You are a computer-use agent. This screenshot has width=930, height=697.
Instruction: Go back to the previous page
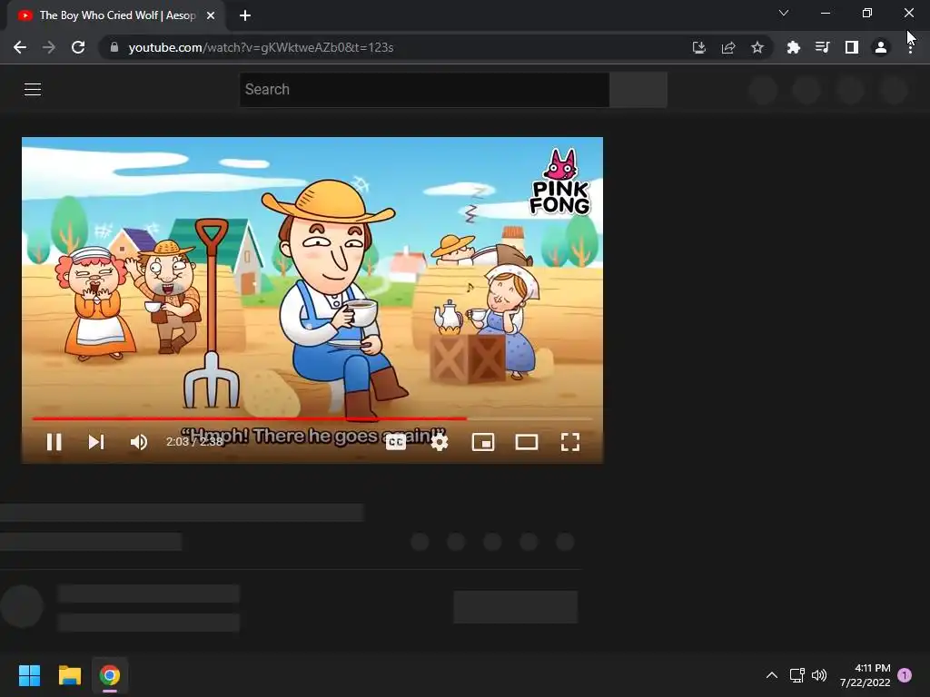tap(20, 47)
